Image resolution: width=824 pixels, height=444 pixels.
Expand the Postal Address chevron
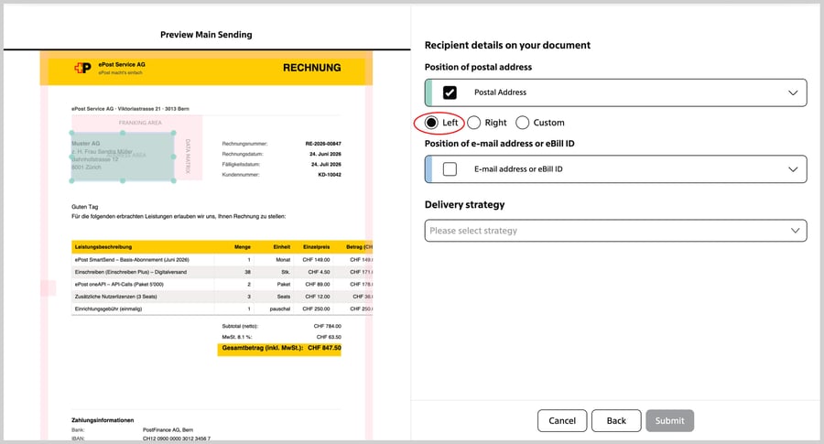point(793,92)
